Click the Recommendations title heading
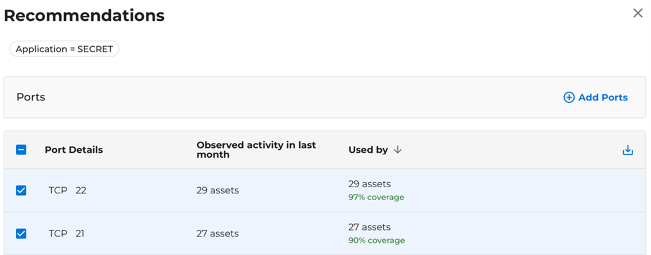The height and width of the screenshot is (255, 651). coord(84,15)
